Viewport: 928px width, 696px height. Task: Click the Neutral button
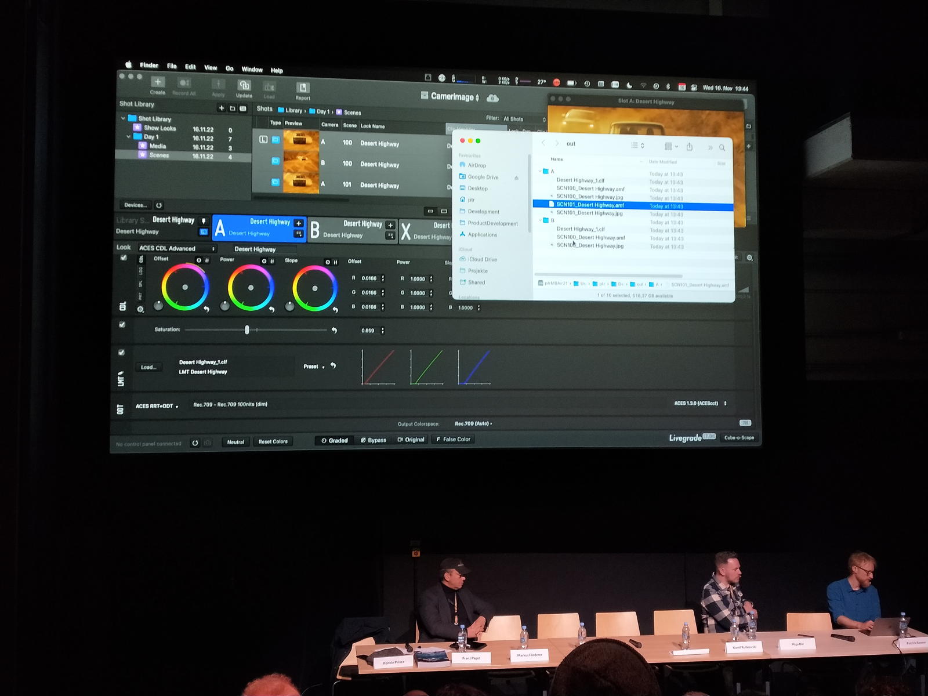coord(235,442)
